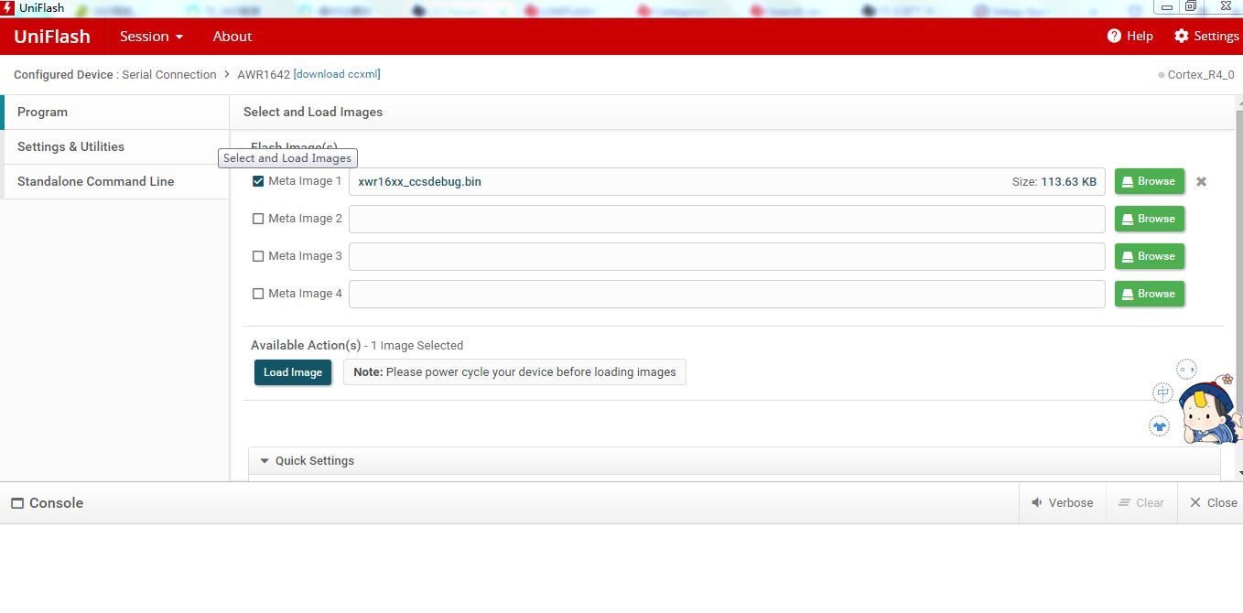Enable the Meta Image 2 checkbox
1243x613 pixels.
click(x=258, y=219)
